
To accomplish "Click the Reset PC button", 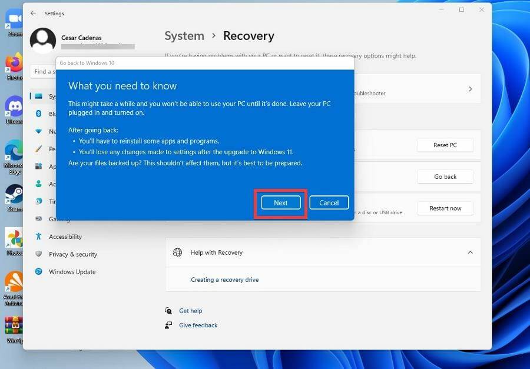I will point(445,145).
